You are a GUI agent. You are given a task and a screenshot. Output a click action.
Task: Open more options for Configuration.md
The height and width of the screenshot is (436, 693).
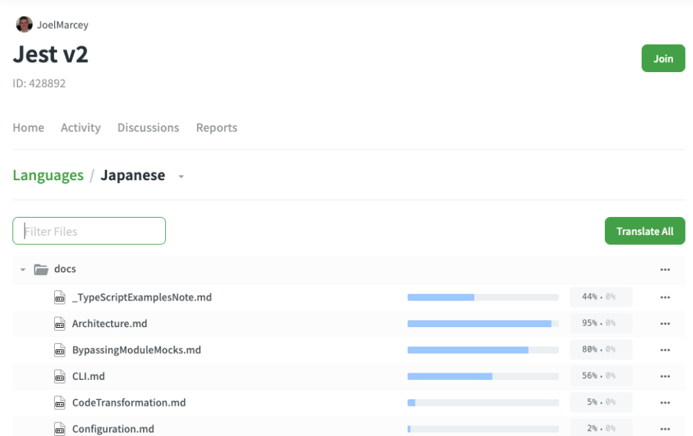[665, 429]
